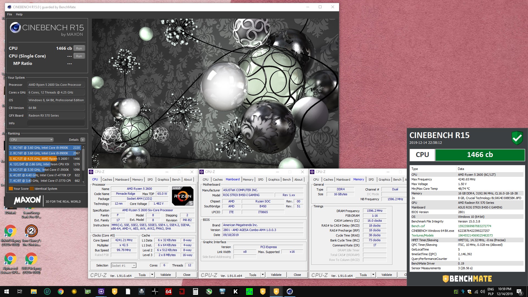The height and width of the screenshot is (297, 528).
Task: Switch to the purple CPU-Z taskbar icon
Action: (x=101, y=291)
